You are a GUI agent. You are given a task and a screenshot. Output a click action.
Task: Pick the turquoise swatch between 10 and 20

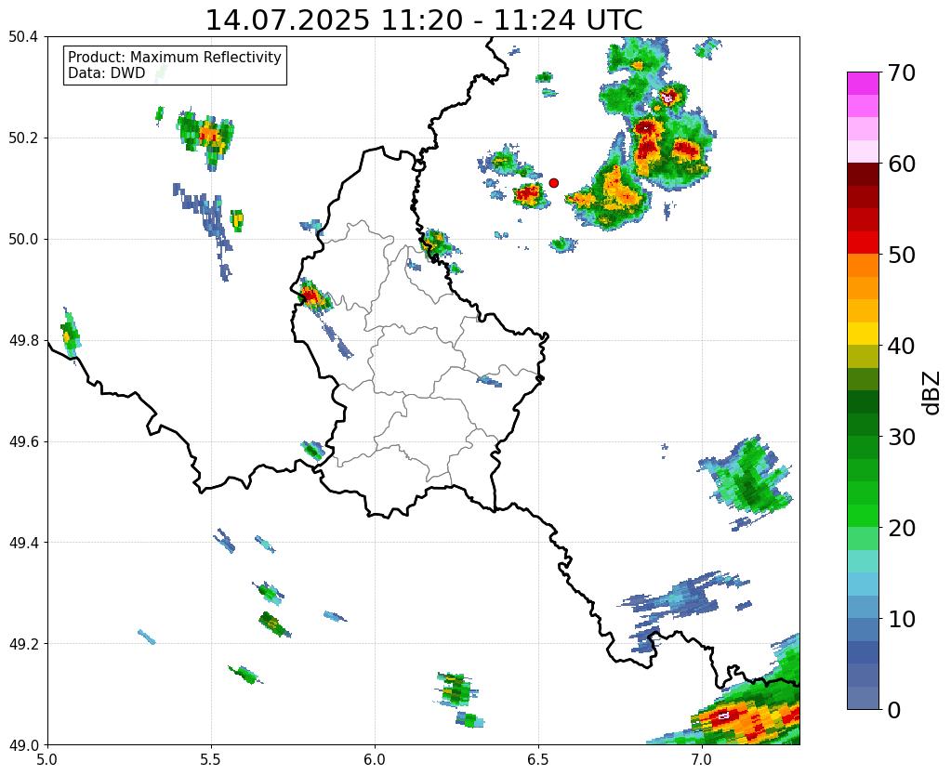(863, 561)
